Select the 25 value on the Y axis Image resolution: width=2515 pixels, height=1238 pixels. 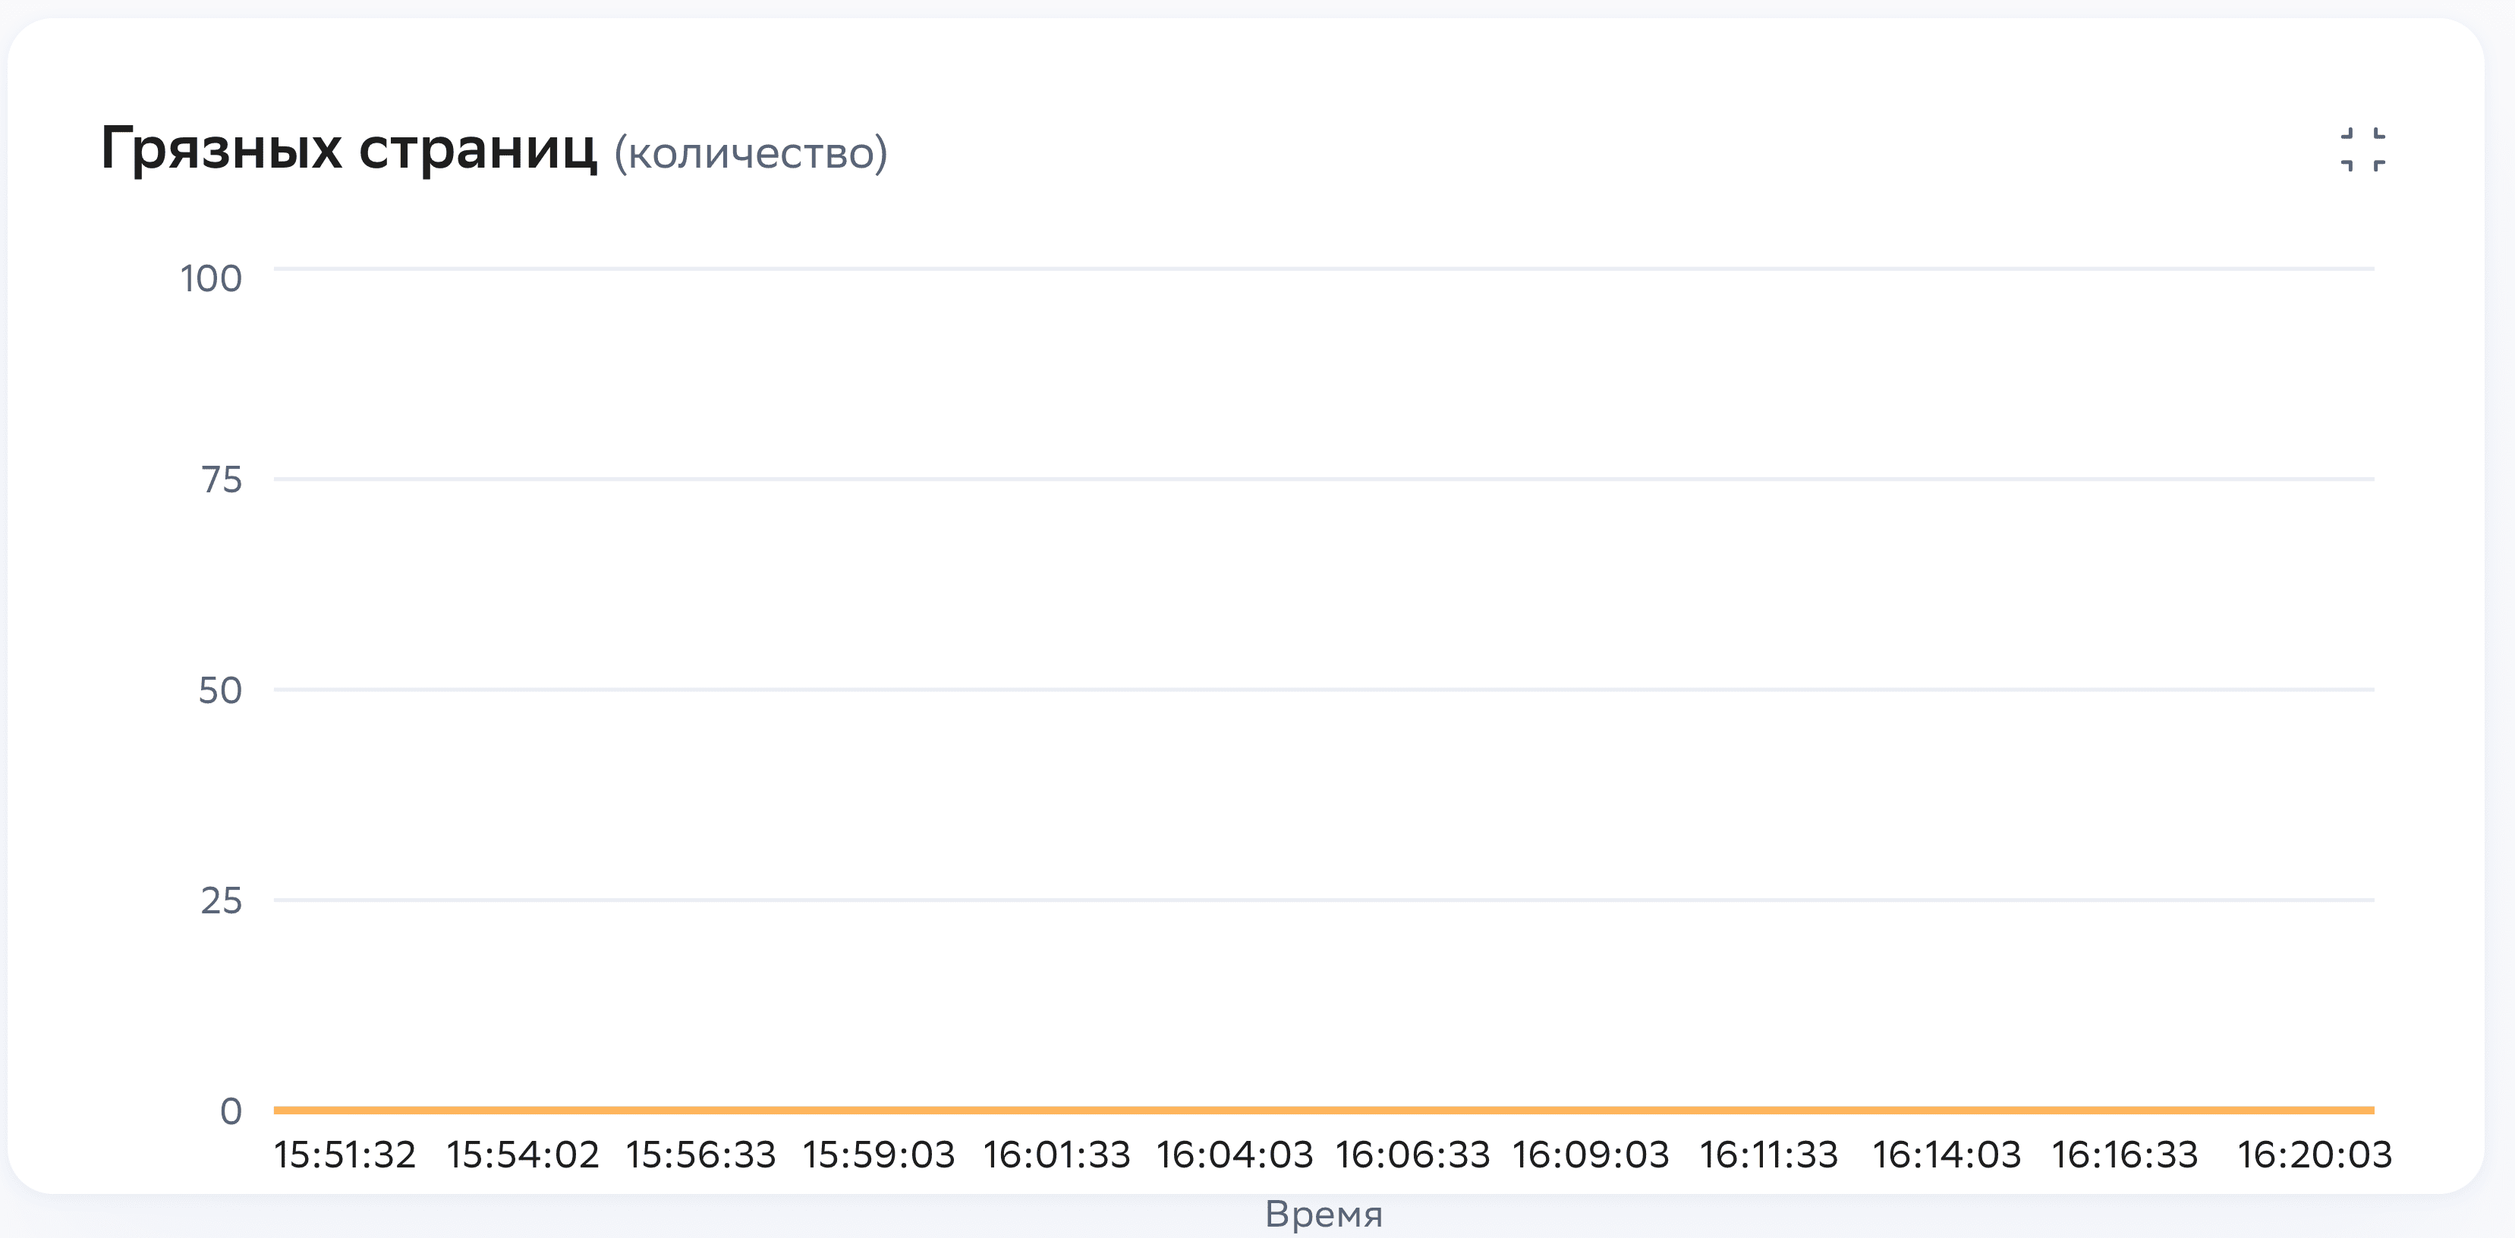pos(221,901)
